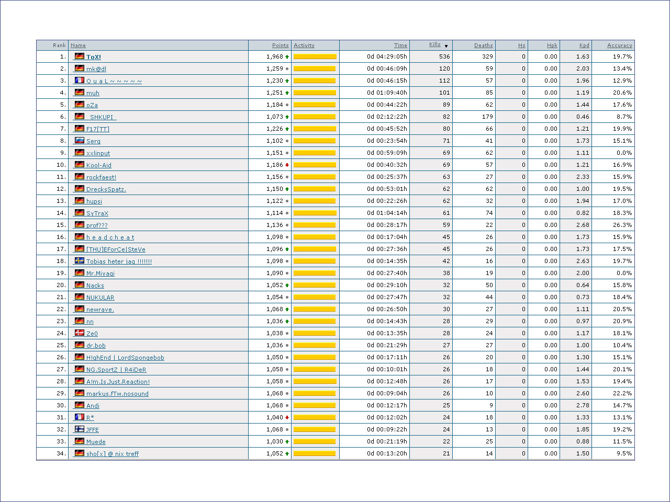Click red down arrow in Kool-Aid row
The height and width of the screenshot is (502, 670).
pyautogui.click(x=287, y=165)
